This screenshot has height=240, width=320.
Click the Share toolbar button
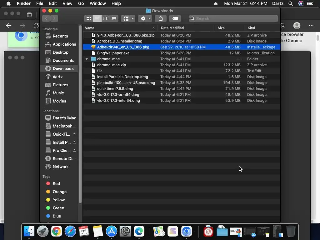click(x=161, y=18)
